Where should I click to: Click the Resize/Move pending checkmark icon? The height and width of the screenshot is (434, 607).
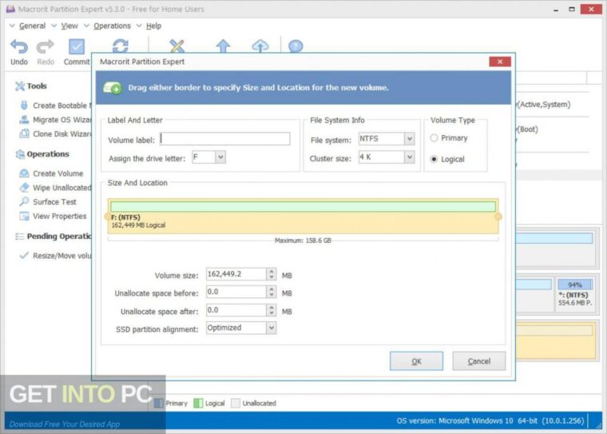click(24, 255)
